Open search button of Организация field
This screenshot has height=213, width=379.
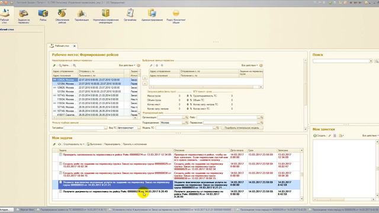[x=187, y=117]
